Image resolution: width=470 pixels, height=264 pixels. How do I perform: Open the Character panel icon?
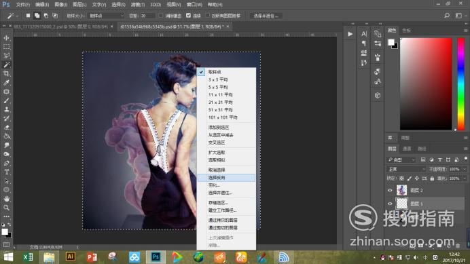[364, 34]
